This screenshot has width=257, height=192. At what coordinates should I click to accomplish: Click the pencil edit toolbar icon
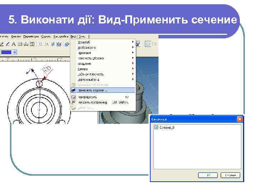click(7, 44)
